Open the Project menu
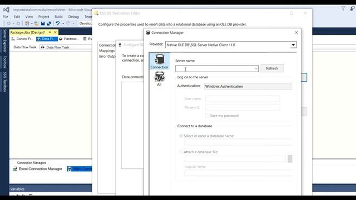 click(43, 17)
